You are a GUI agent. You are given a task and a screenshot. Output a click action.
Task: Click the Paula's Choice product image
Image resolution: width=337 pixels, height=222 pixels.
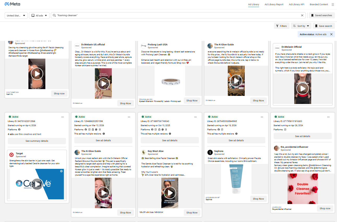click(x=236, y=179)
